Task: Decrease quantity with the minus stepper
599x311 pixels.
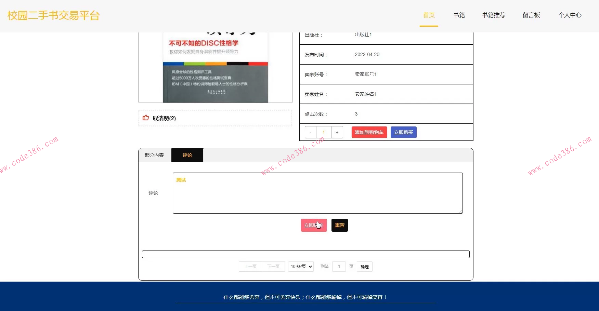Action: click(310, 132)
